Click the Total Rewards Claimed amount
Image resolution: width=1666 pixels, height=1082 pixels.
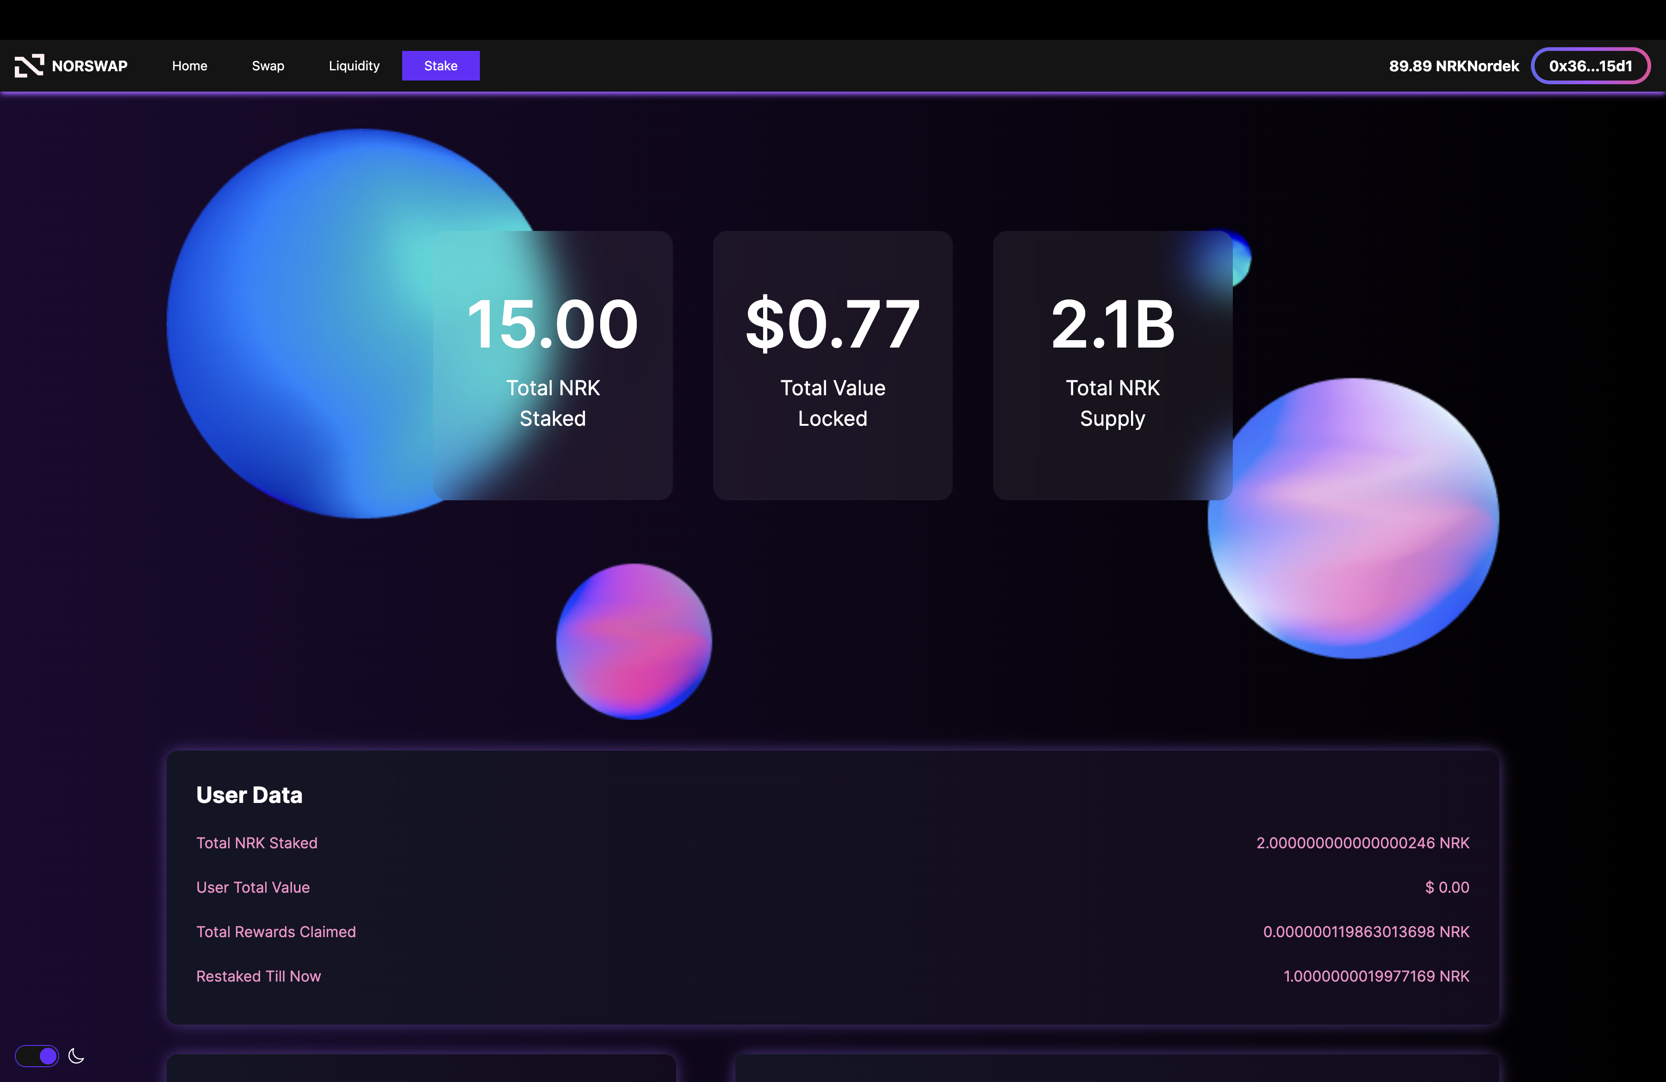coord(1366,932)
